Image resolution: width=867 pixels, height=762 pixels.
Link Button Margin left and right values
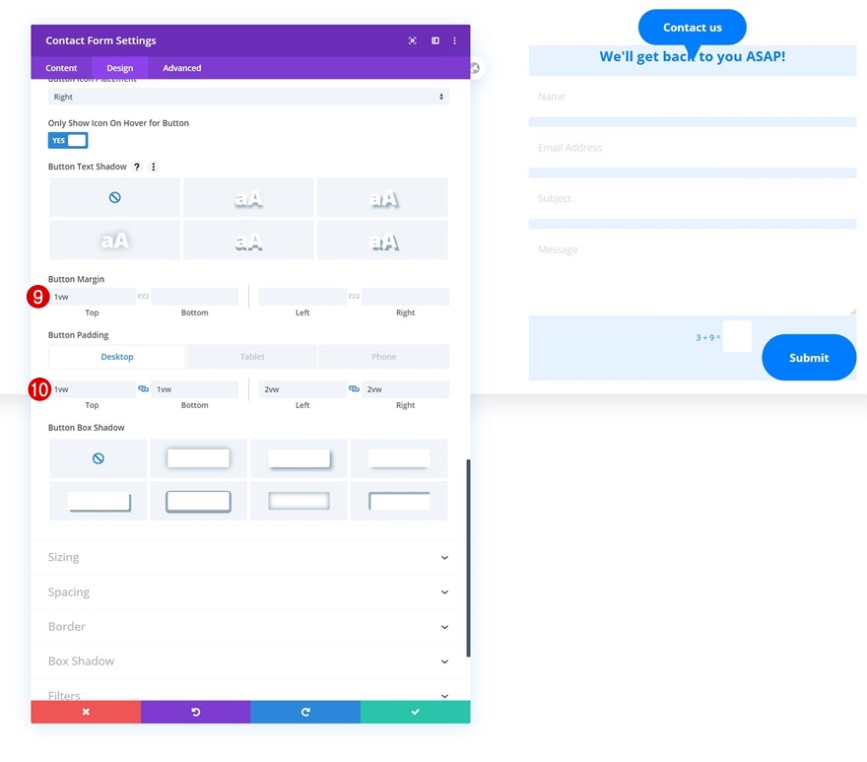tap(354, 297)
